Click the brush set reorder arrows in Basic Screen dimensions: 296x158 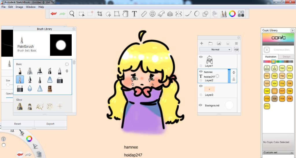(67, 71)
